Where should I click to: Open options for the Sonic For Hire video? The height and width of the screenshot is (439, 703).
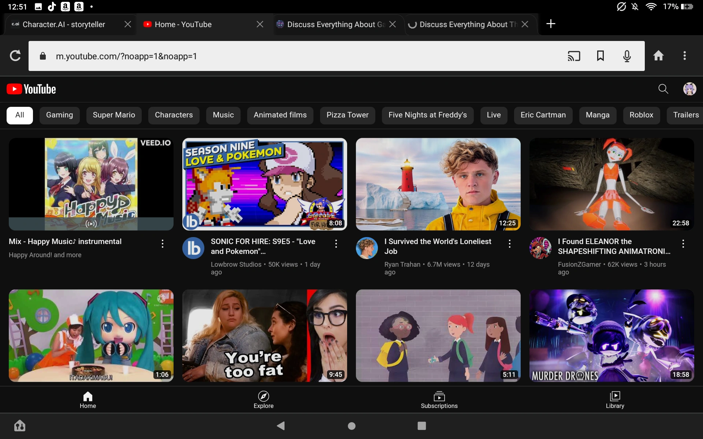tap(336, 243)
